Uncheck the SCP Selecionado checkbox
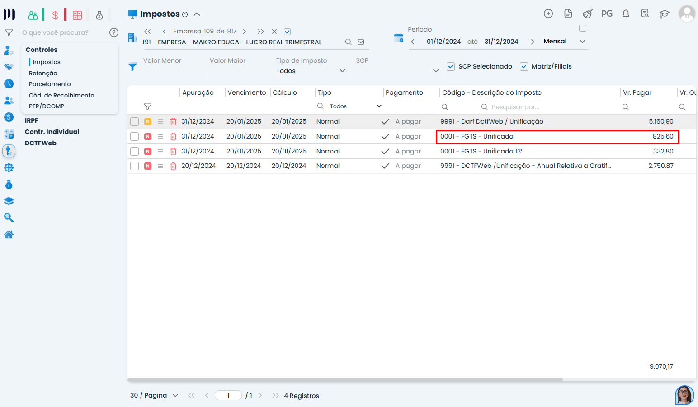Screen dimensions: 698x407 point(451,67)
